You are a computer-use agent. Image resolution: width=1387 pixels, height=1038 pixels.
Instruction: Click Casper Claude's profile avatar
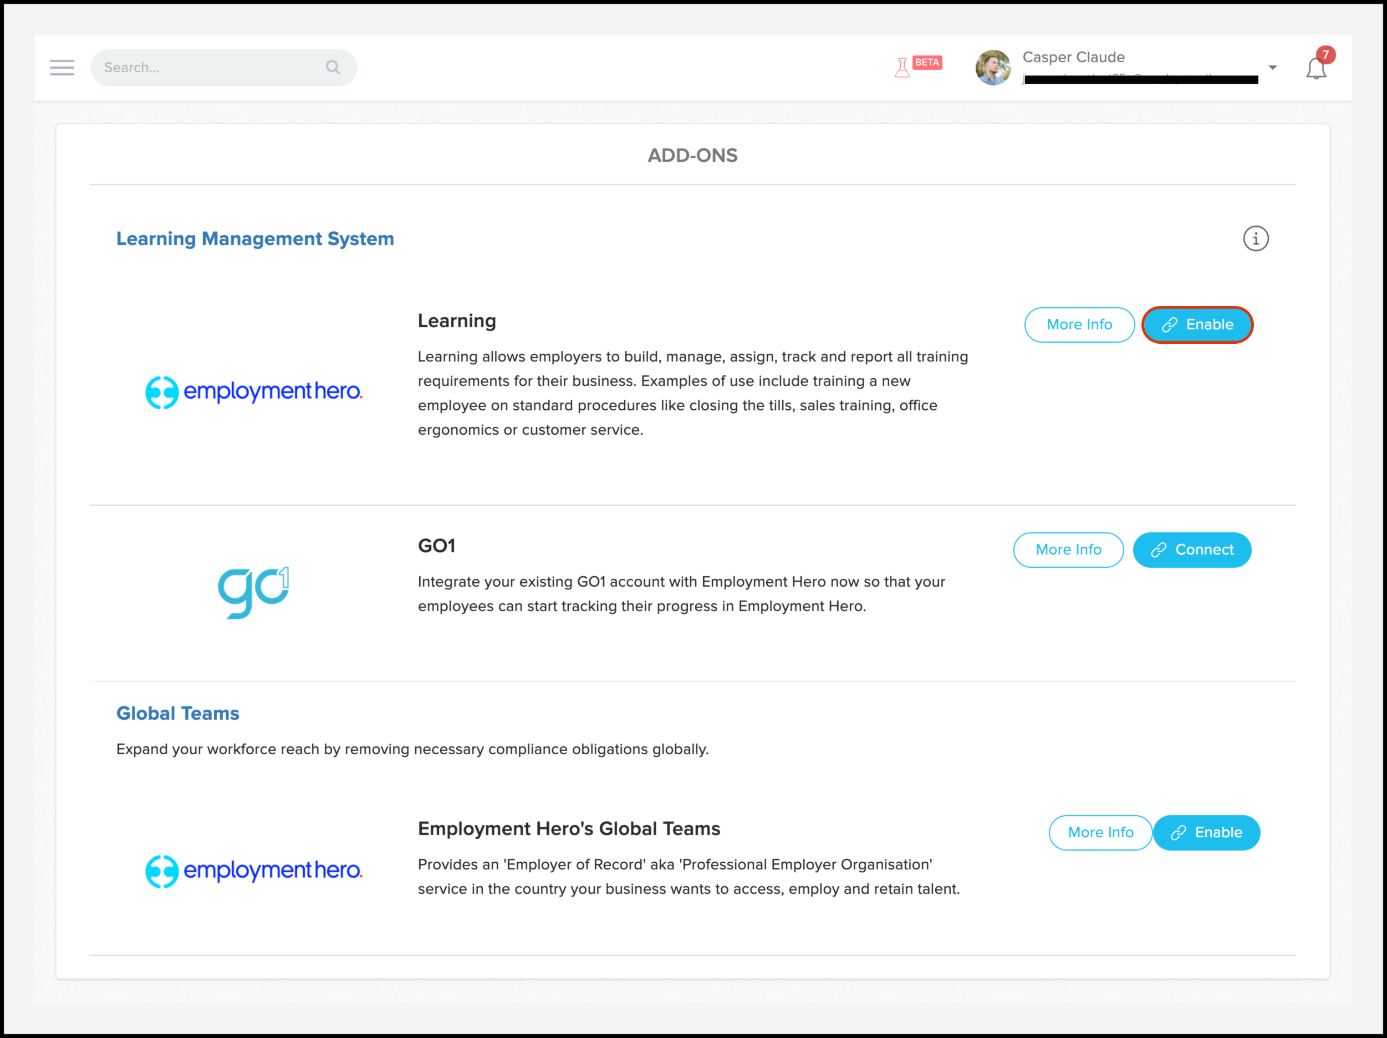pos(993,67)
